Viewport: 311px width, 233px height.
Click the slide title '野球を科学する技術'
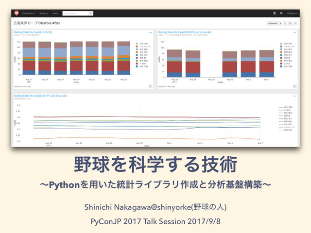(155, 164)
